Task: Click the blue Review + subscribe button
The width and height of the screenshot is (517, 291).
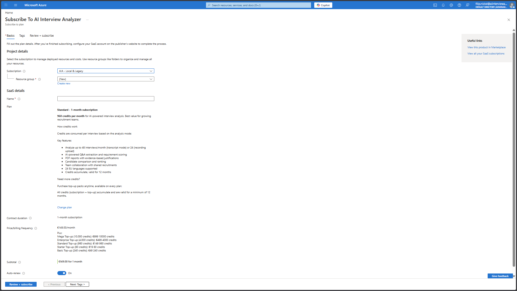Action: pyautogui.click(x=21, y=284)
